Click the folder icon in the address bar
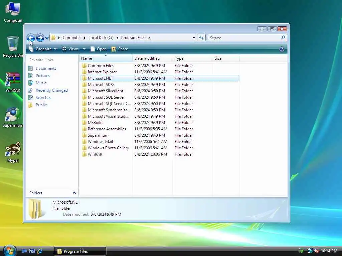 click(x=53, y=38)
